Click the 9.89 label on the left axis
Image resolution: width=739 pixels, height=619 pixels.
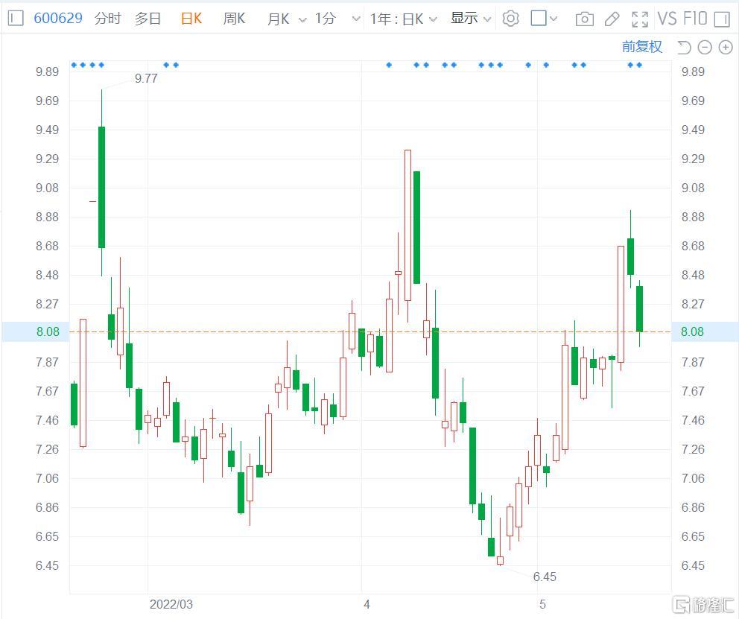(x=47, y=72)
